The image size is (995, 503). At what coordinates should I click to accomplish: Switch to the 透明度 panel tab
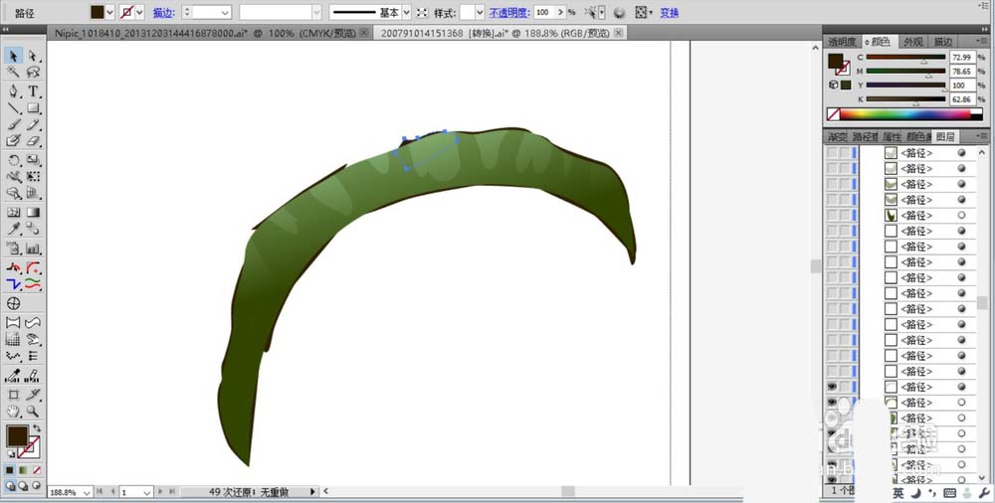(x=842, y=42)
